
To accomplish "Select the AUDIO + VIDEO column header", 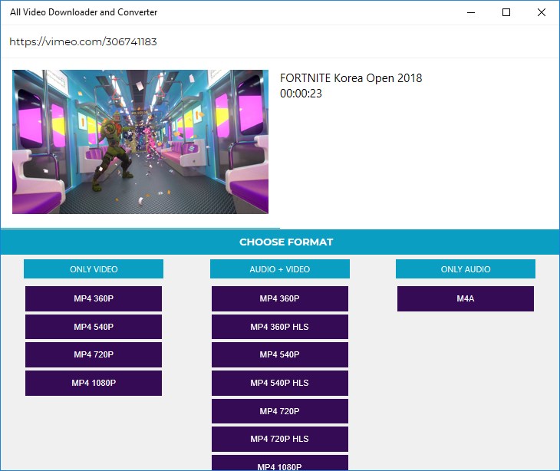I will point(280,269).
